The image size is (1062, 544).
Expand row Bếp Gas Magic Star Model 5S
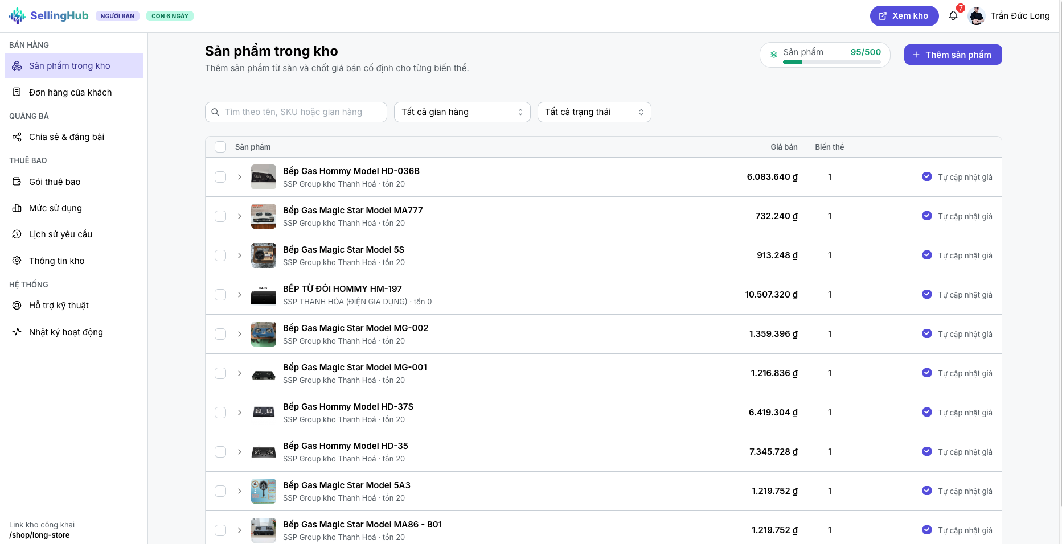pyautogui.click(x=240, y=255)
